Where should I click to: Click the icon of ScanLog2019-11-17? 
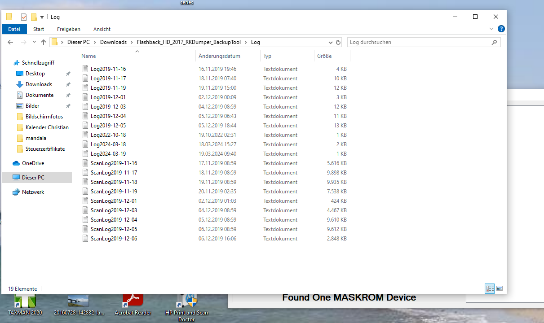(85, 173)
